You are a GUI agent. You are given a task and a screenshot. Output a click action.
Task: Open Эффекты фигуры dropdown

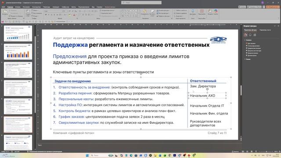click(163, 16)
